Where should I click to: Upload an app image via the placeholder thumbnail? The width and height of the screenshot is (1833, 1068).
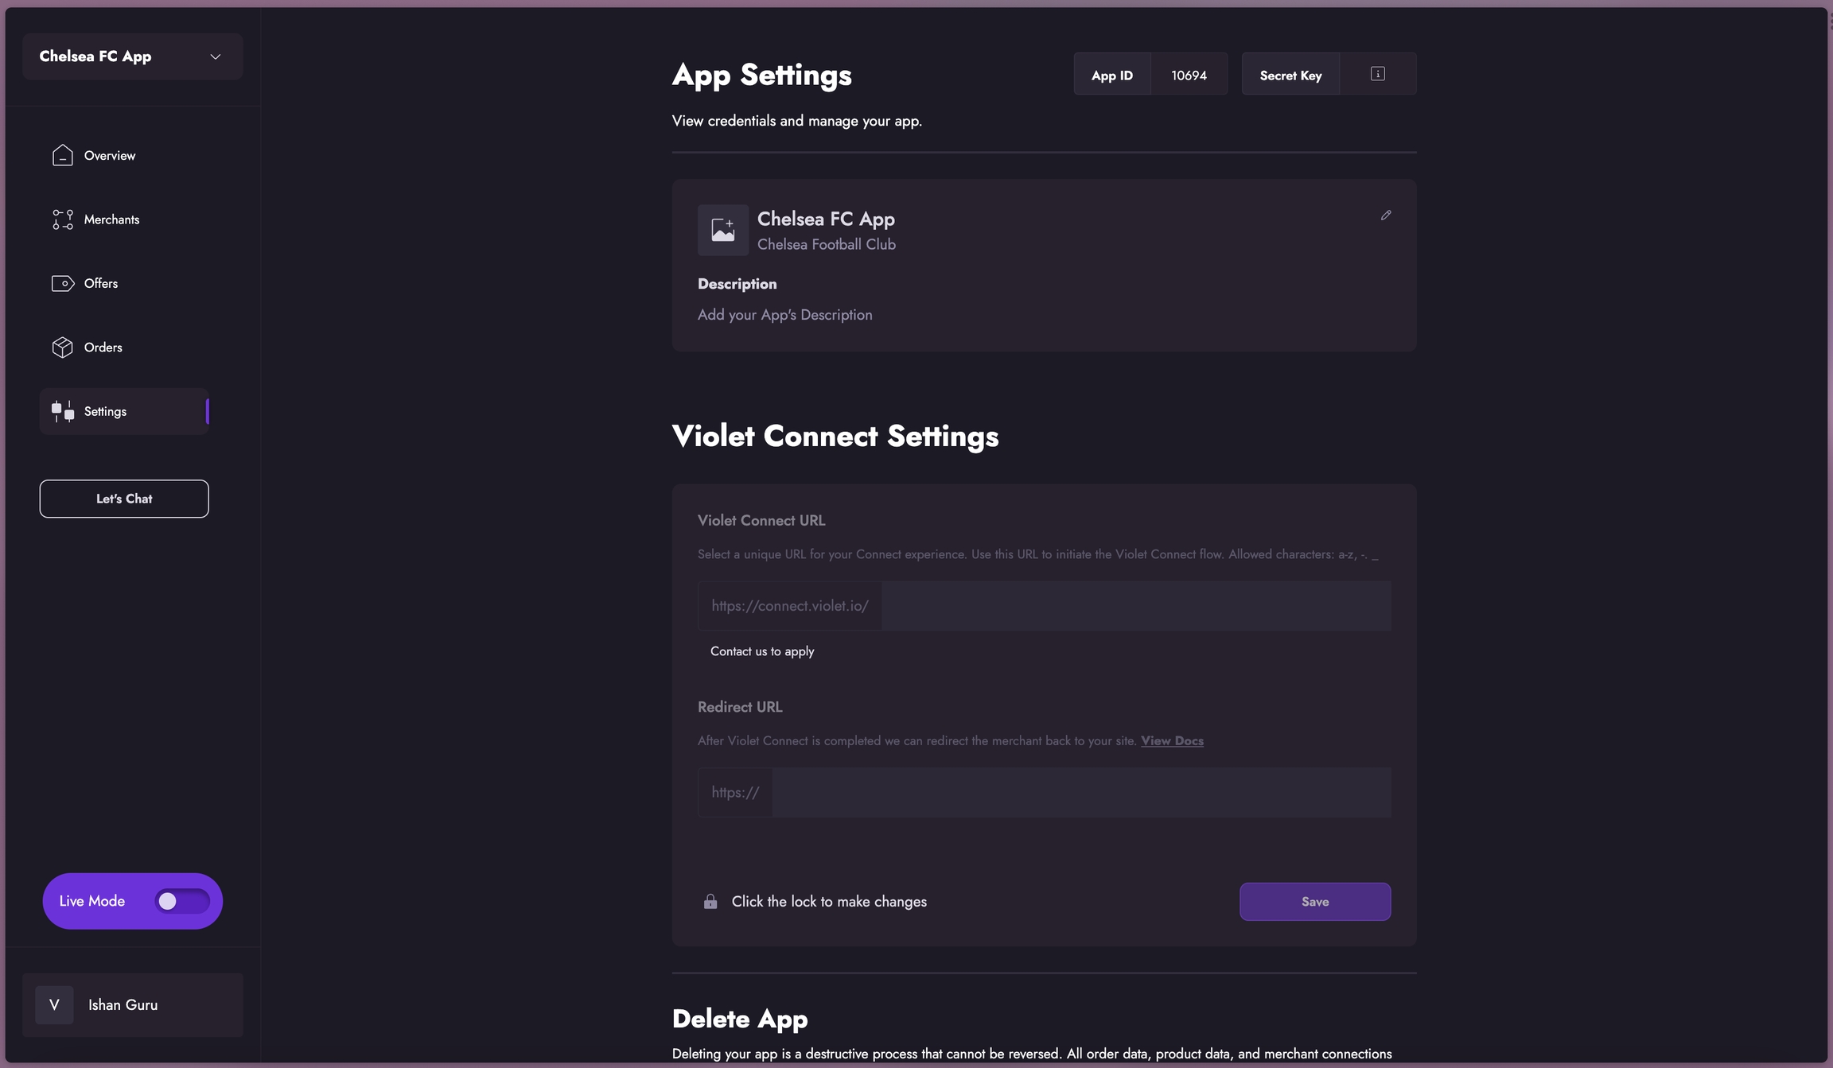point(722,230)
